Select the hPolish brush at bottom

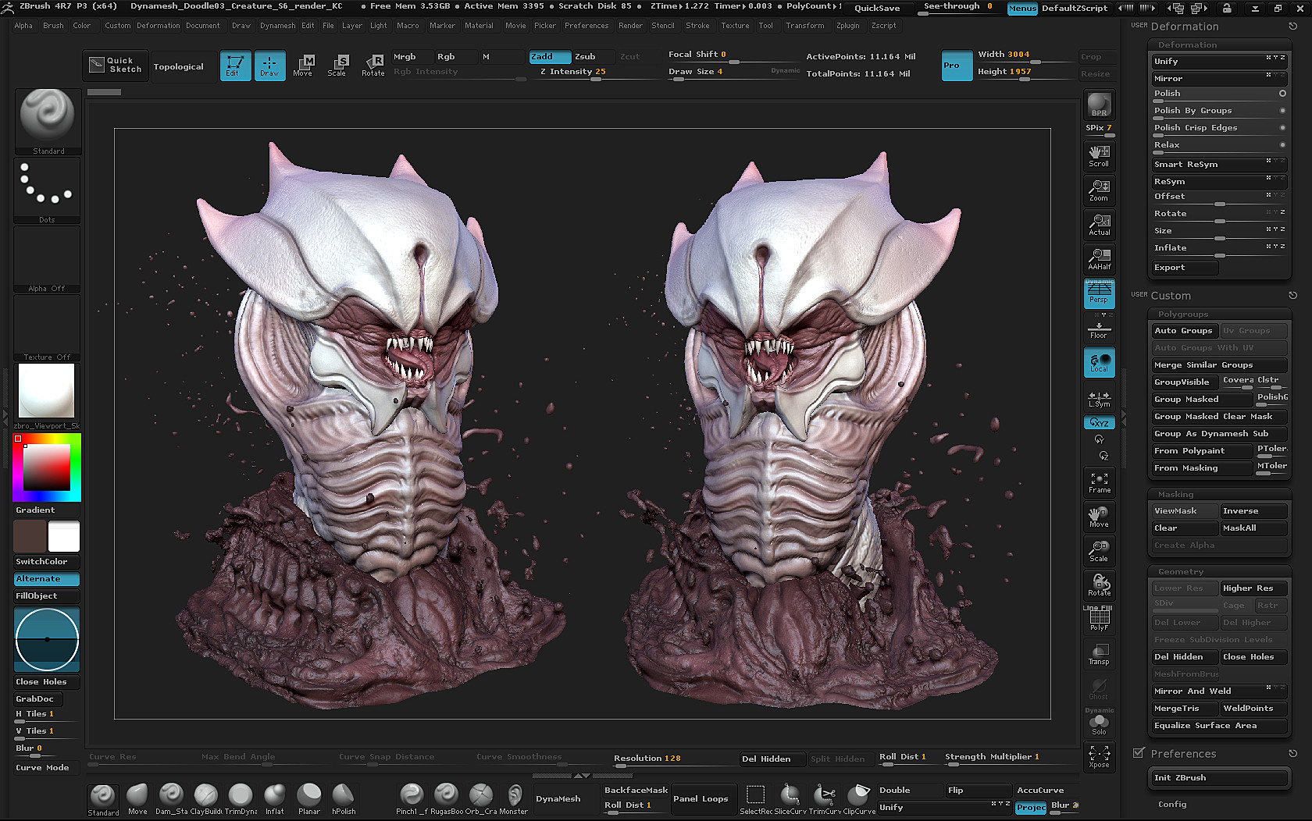point(344,799)
